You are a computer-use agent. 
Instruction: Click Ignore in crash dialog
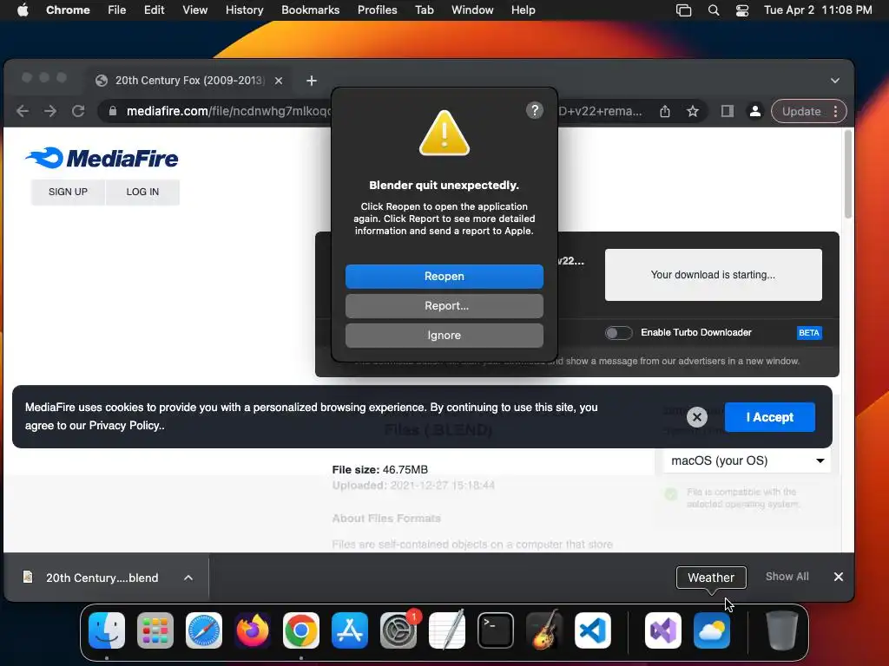click(444, 336)
